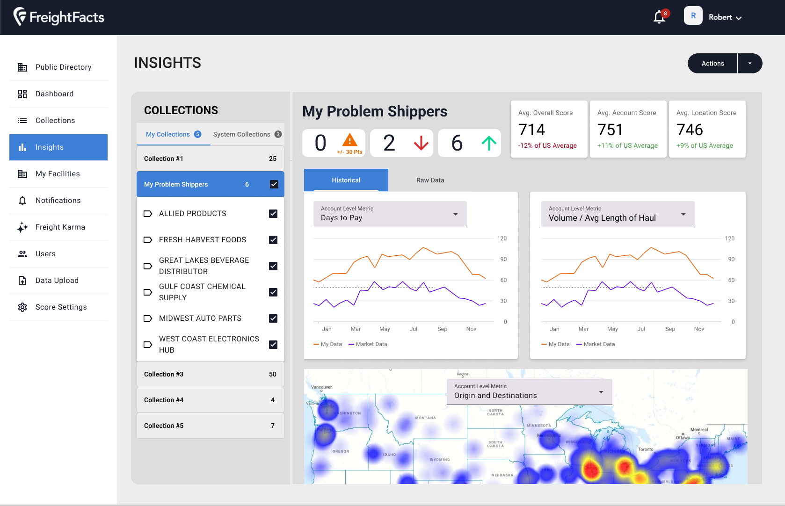Toggle the MIDWEST AUTO PARTS checkbox
Screen dimensions: 785x506
273,318
